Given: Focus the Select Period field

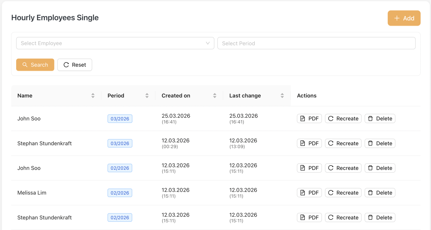Looking at the screenshot, I should [x=316, y=43].
